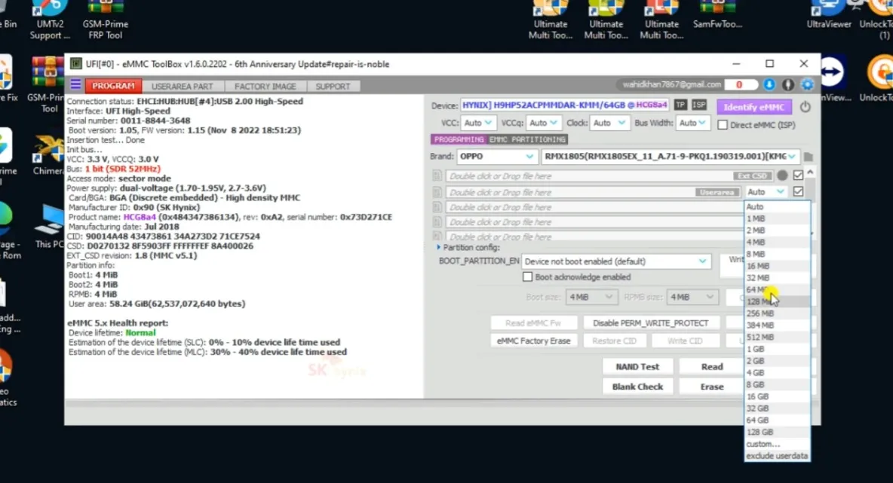Toggle the Userarea row checkbox
The height and width of the screenshot is (483, 893).
tap(798, 191)
